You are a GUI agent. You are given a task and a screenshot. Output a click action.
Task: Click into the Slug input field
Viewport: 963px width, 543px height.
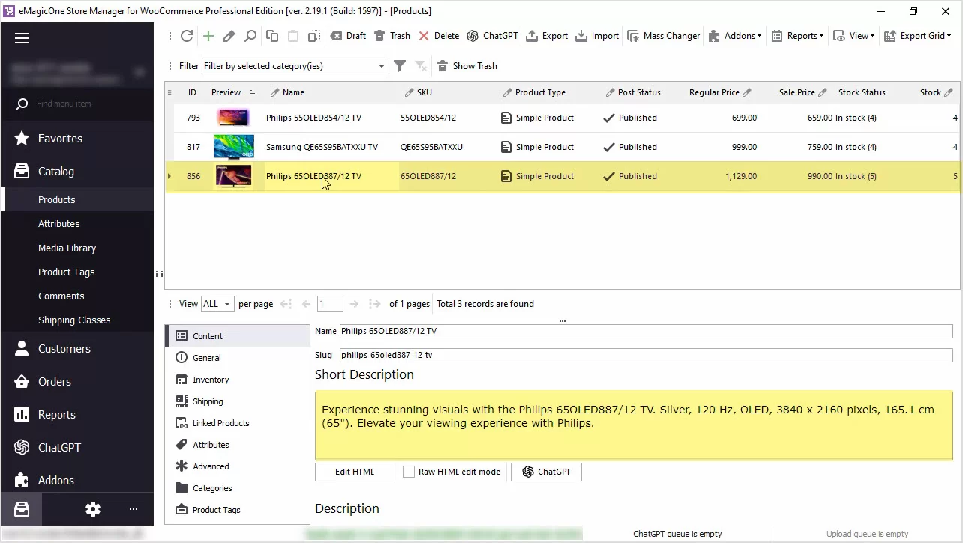pyautogui.click(x=645, y=355)
